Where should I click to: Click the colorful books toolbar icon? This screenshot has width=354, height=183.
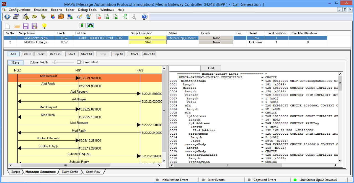tap(53, 17)
